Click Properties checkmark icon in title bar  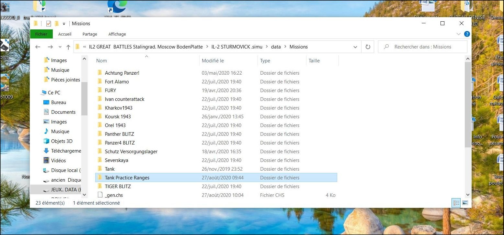pyautogui.click(x=49, y=24)
